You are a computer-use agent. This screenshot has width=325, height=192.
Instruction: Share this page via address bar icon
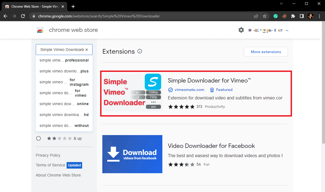pos(256,16)
